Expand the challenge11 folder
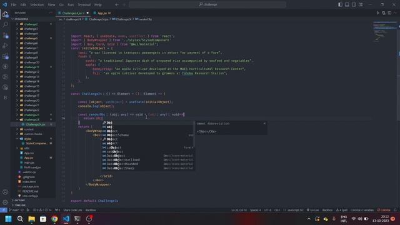 click(x=32, y=67)
